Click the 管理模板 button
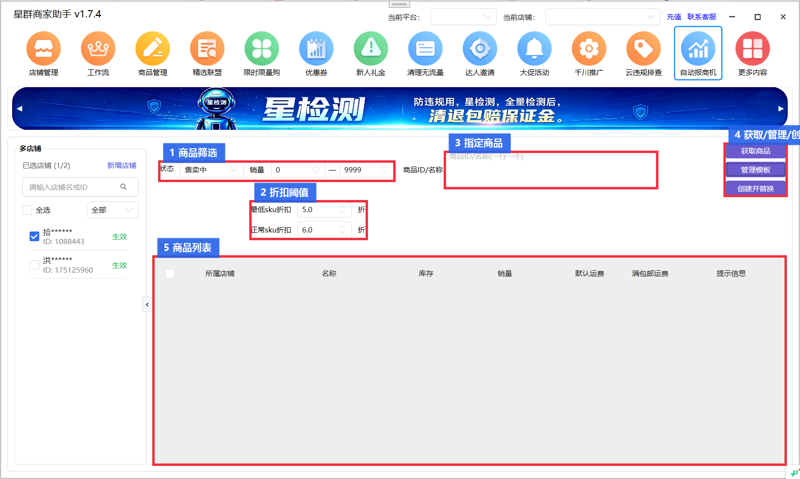800x479 pixels. point(755,170)
